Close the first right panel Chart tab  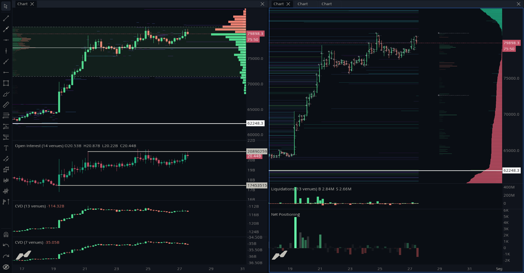pos(288,4)
